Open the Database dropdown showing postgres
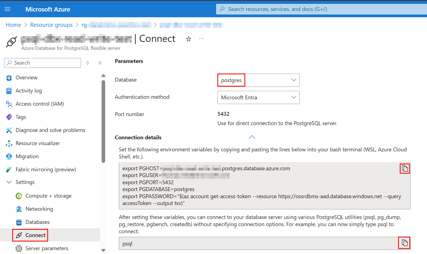 pos(258,80)
